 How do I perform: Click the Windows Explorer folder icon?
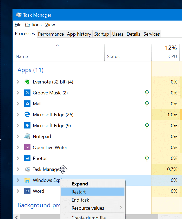(27, 180)
